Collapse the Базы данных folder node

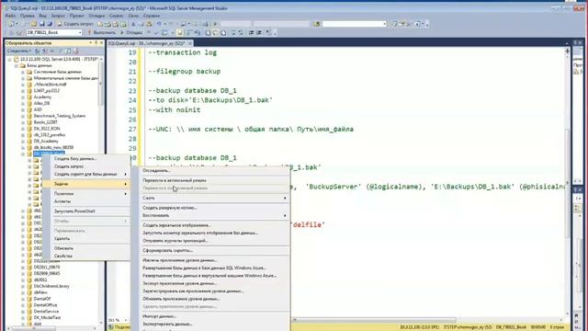17,65
